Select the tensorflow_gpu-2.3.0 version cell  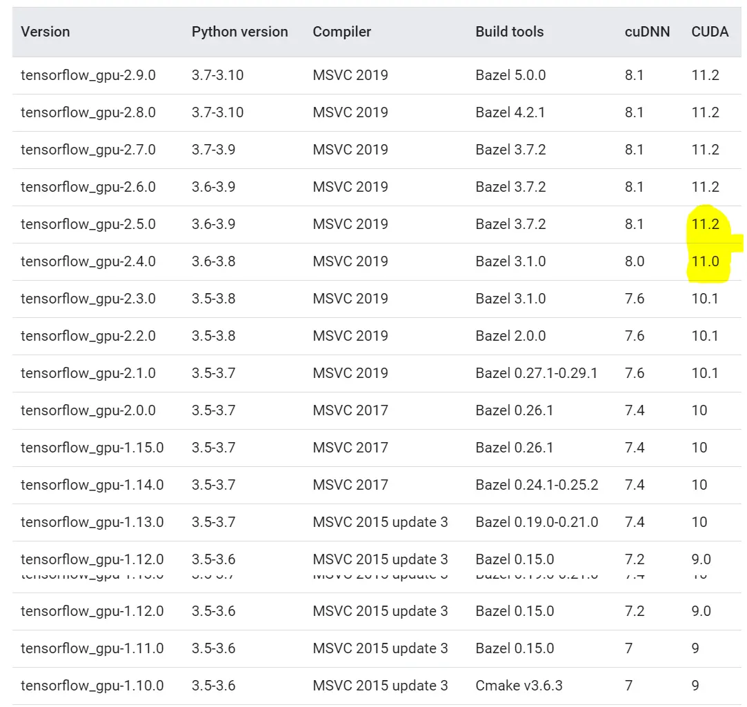click(x=88, y=299)
